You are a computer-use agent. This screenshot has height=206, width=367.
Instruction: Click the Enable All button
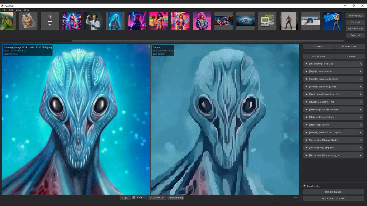pyautogui.click(x=350, y=56)
